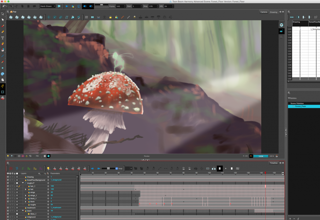
Task: Pick the Paint Bucket tool
Action: point(3,50)
